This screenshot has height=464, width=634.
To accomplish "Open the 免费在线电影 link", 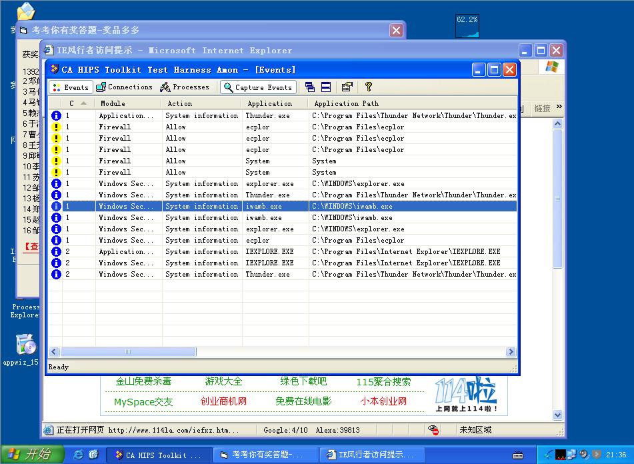I will point(303,401).
